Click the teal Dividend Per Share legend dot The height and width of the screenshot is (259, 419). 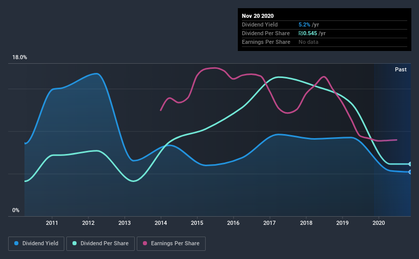coord(75,243)
